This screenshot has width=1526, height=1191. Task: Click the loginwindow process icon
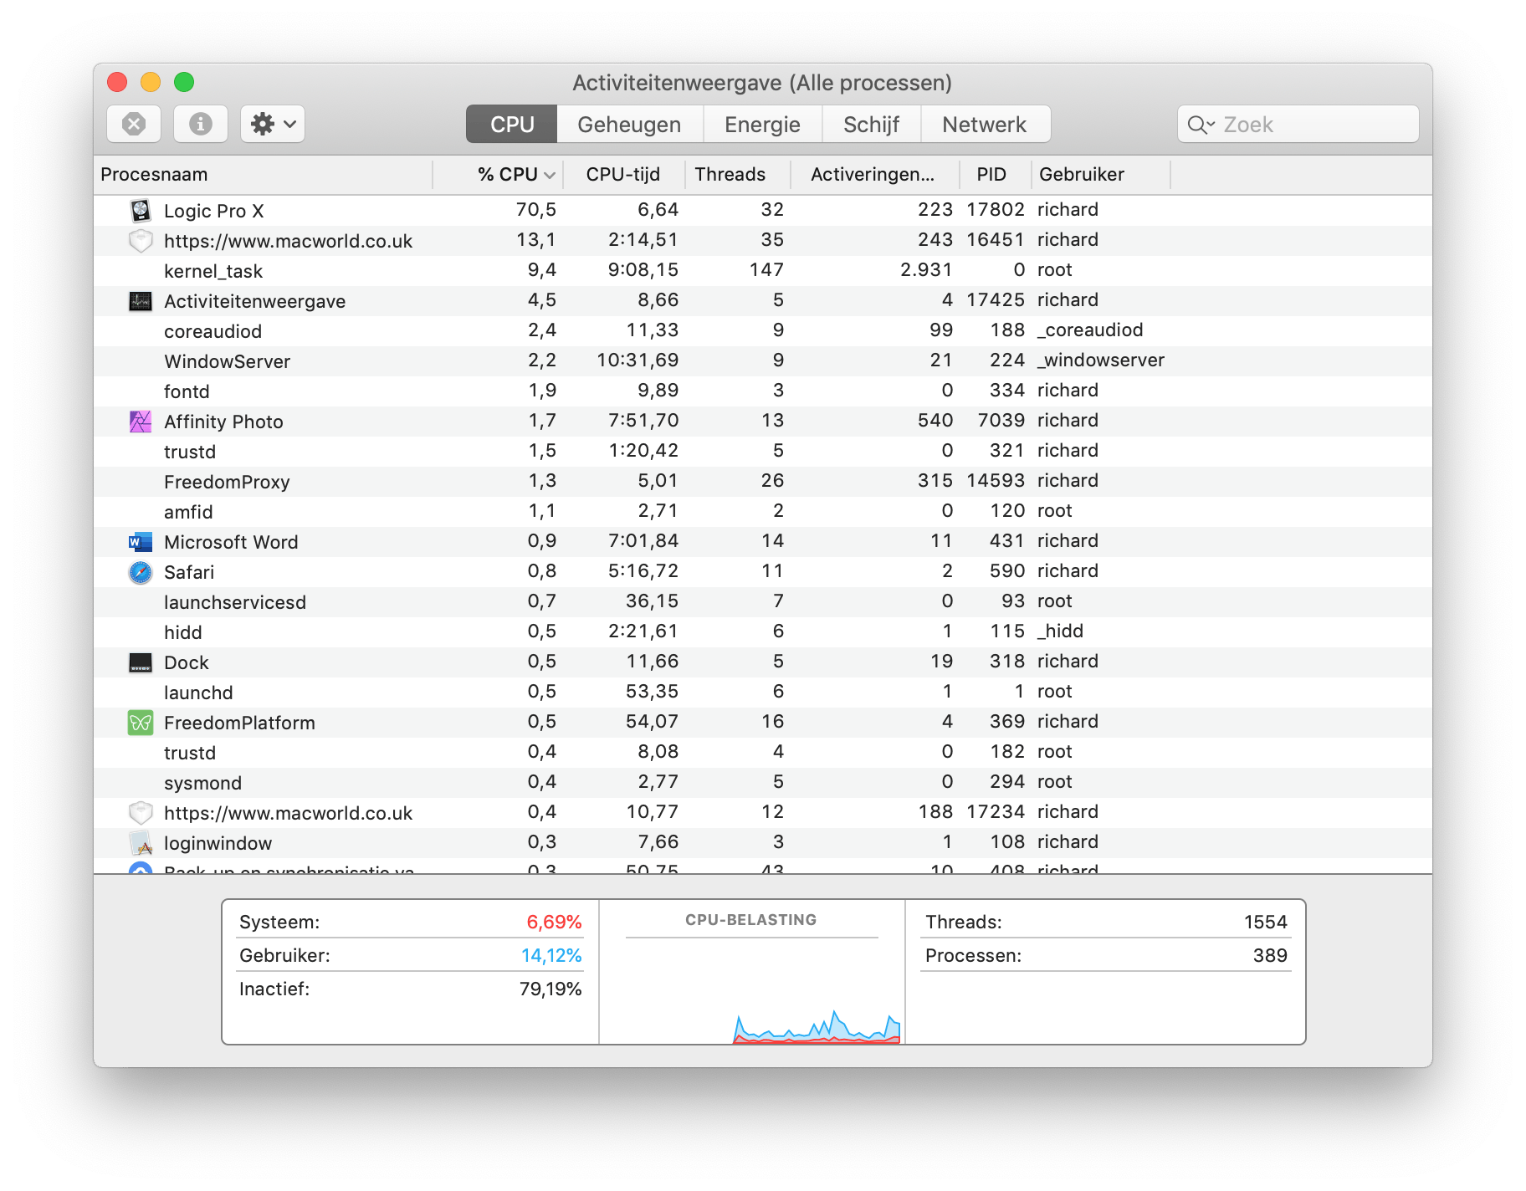[x=141, y=842]
